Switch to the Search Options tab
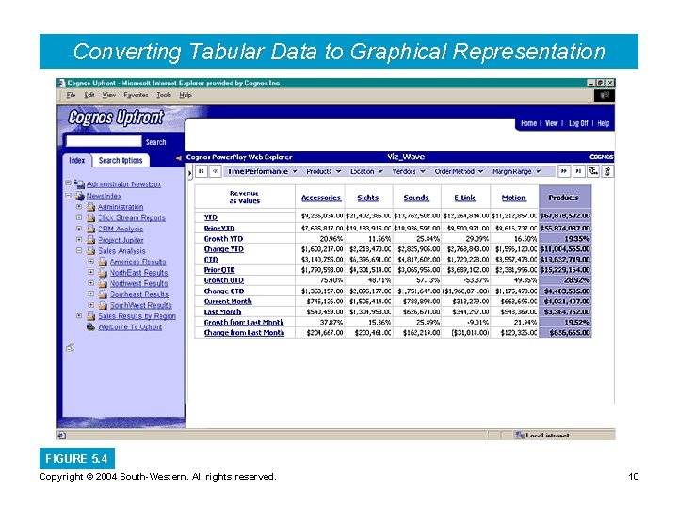This screenshot has height=508, width=678. pyautogui.click(x=121, y=160)
